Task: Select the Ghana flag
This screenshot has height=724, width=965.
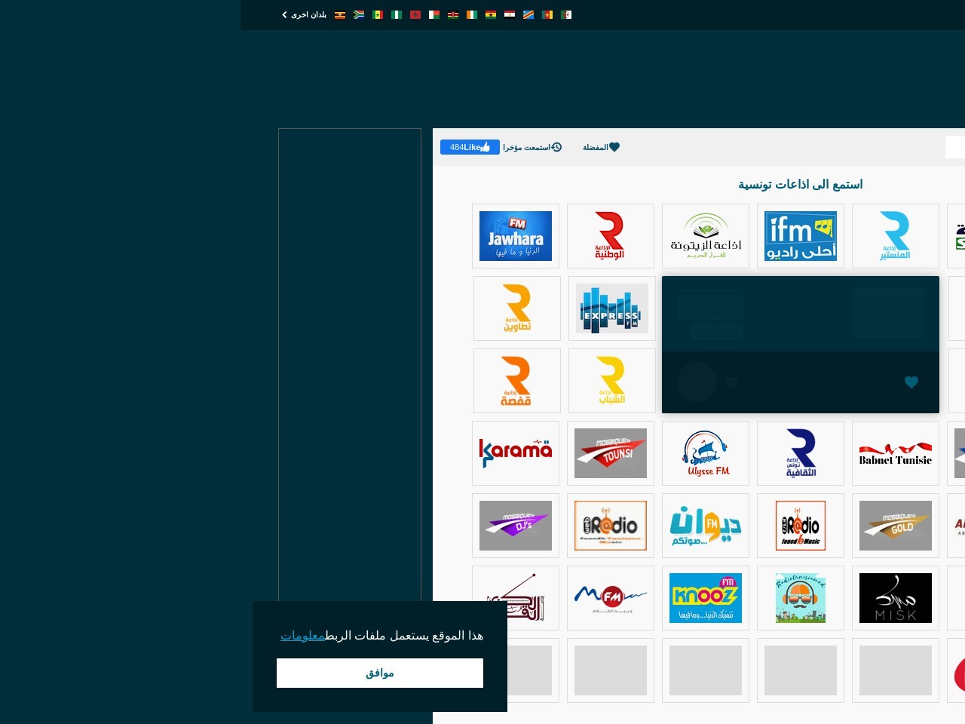Action: pos(491,14)
